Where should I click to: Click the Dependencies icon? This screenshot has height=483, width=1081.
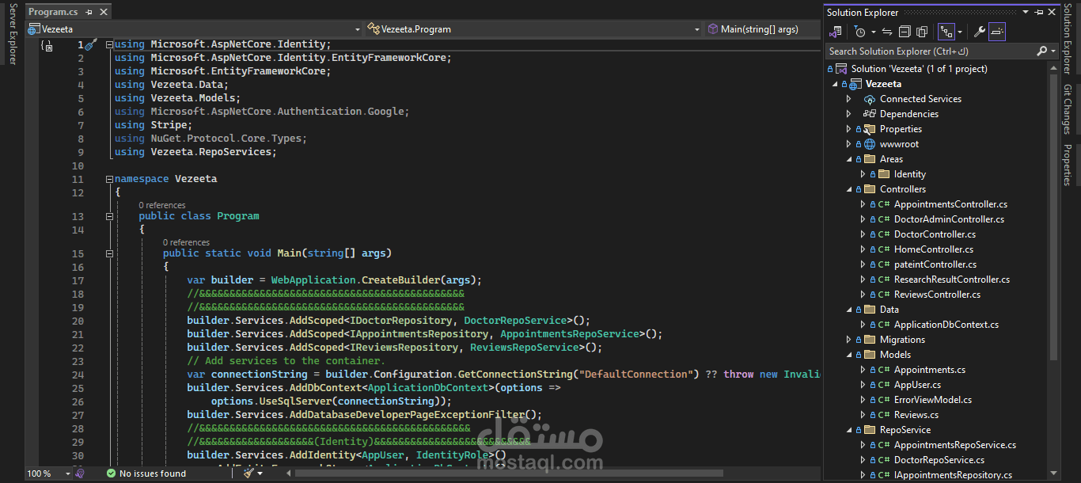pyautogui.click(x=870, y=114)
